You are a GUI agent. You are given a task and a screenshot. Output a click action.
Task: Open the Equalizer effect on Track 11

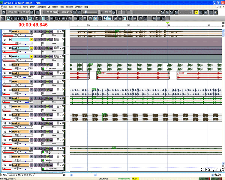(54, 118)
